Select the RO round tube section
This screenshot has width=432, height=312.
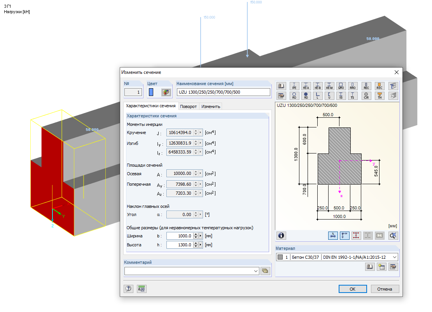click(294, 96)
